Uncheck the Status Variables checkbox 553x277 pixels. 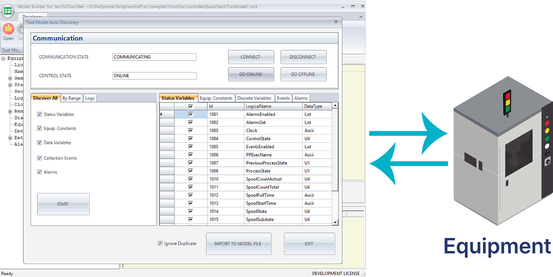click(40, 114)
